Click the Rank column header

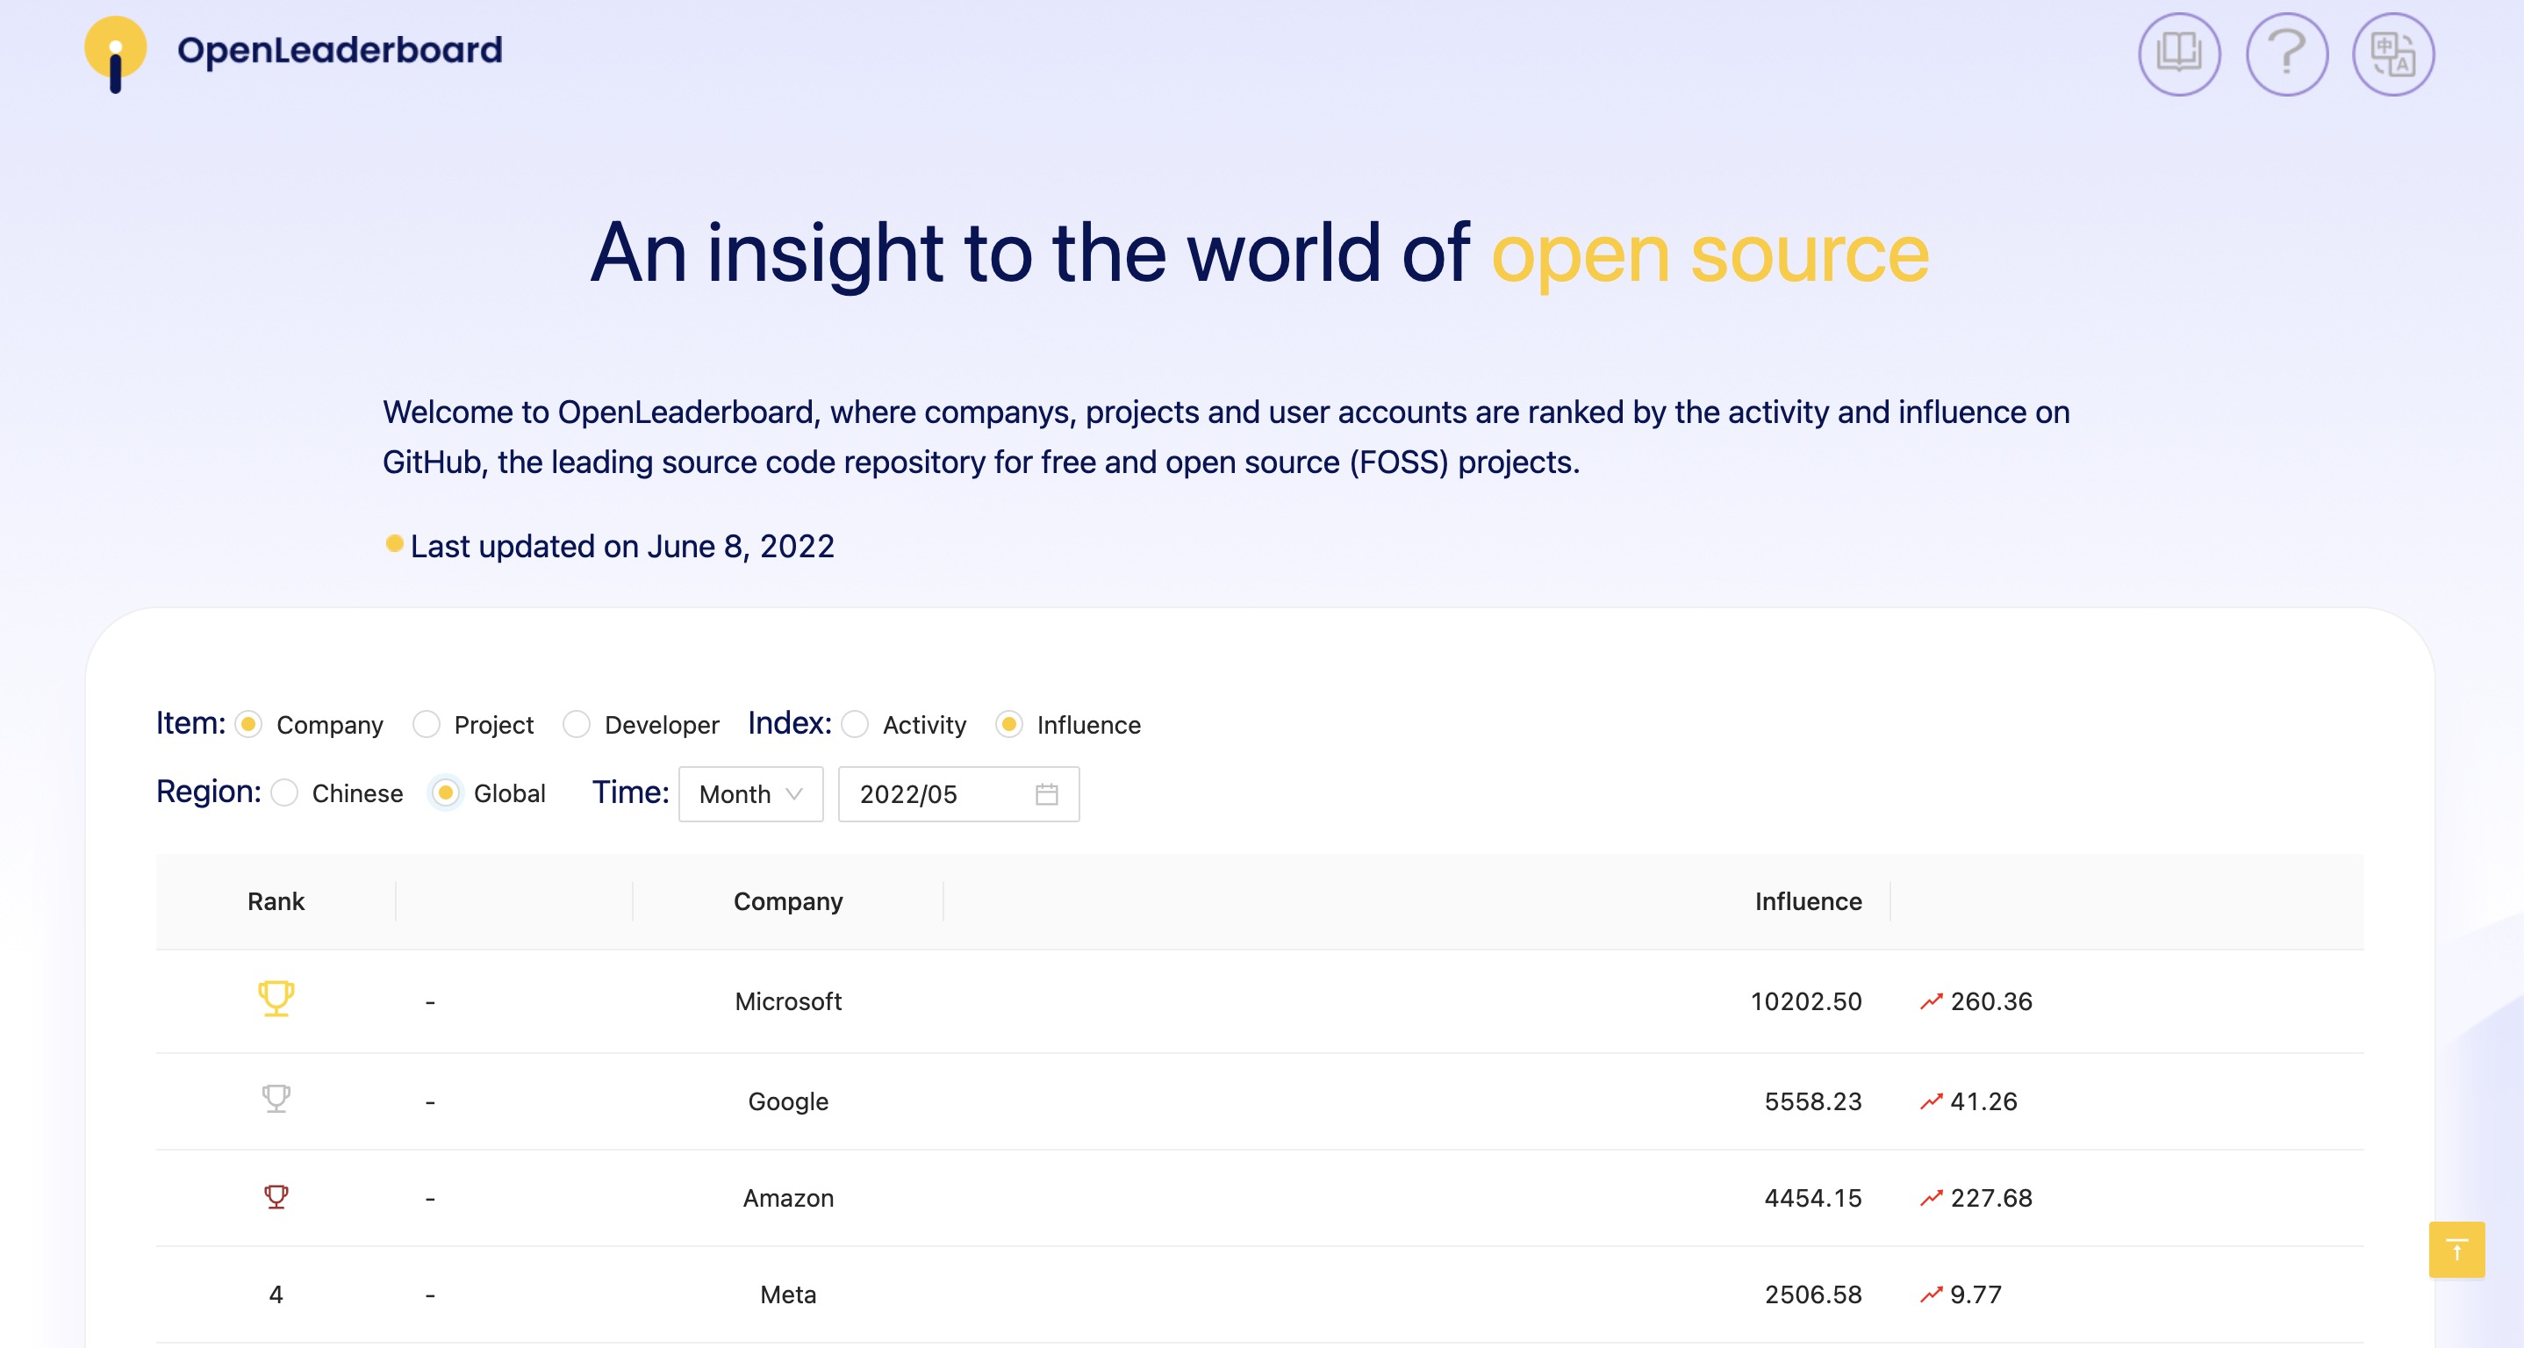[276, 901]
